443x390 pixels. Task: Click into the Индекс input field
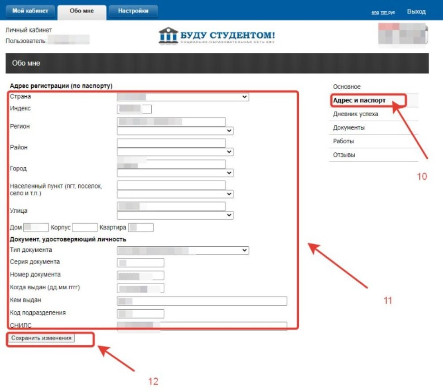134,109
